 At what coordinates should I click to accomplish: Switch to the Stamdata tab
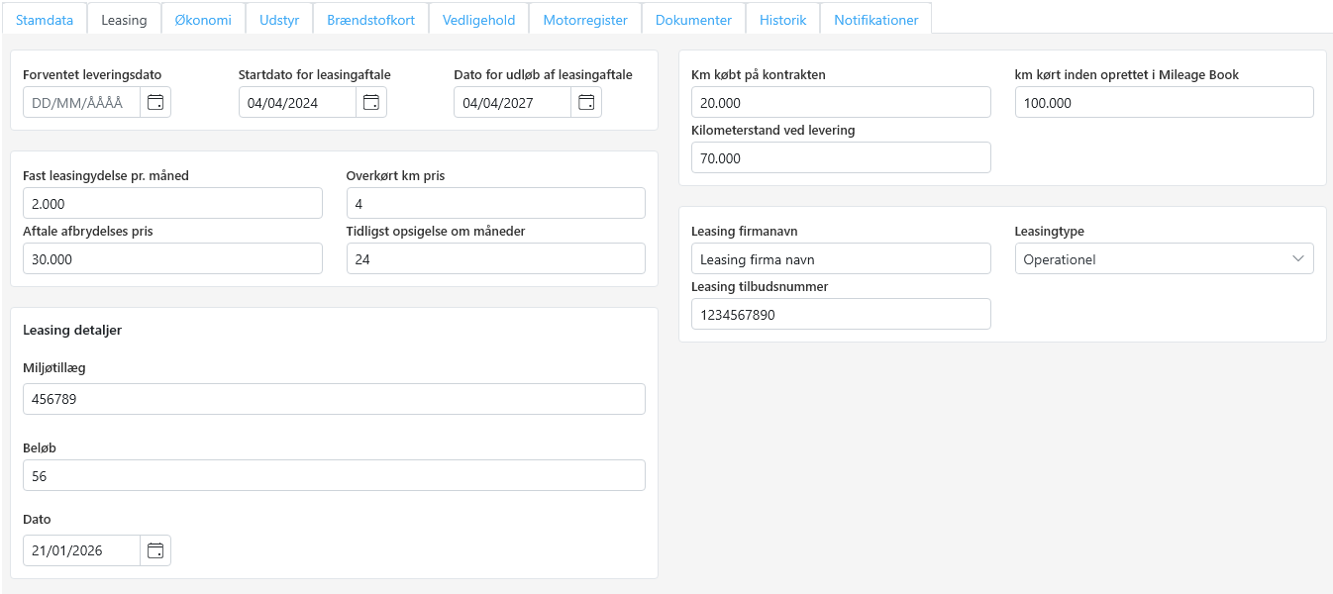[45, 19]
